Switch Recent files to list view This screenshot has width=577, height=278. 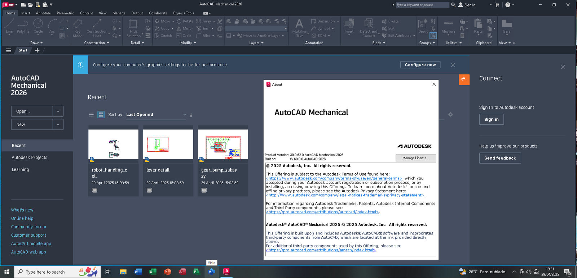coord(92,115)
